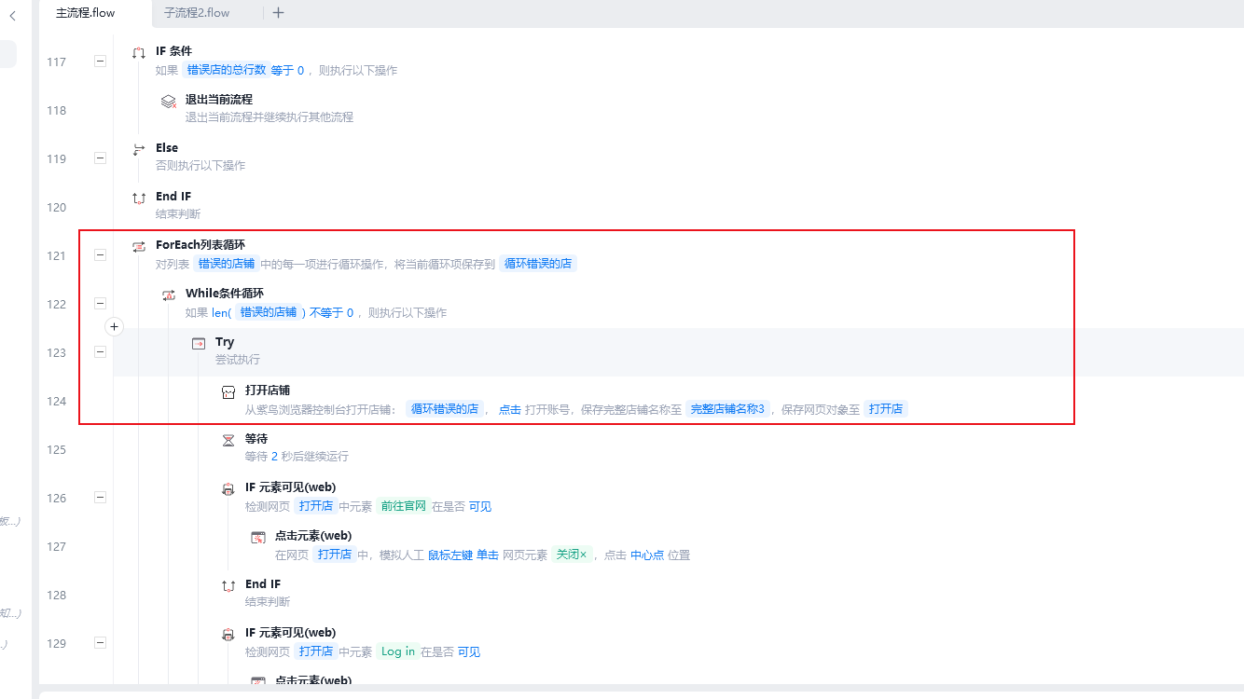Switch to the 主流程.flow tab
1244x699 pixels.
(x=86, y=13)
